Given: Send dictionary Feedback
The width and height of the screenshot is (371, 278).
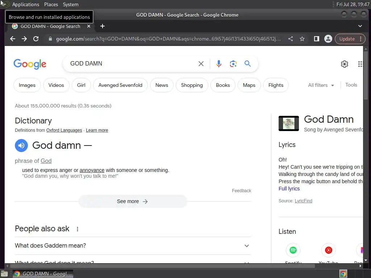Looking at the screenshot, I should pyautogui.click(x=241, y=191).
